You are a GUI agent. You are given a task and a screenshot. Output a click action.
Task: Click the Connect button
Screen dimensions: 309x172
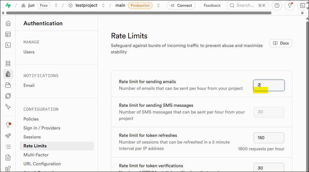click(x=181, y=5)
